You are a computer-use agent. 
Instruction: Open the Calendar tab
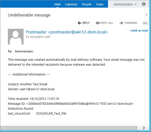(x=71, y=4)
